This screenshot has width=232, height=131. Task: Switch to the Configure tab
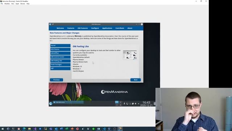click(95, 28)
